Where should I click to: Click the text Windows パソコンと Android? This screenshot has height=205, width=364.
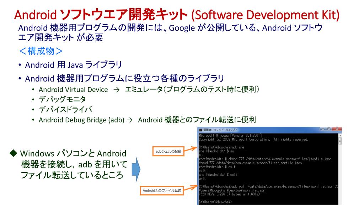[73, 154]
